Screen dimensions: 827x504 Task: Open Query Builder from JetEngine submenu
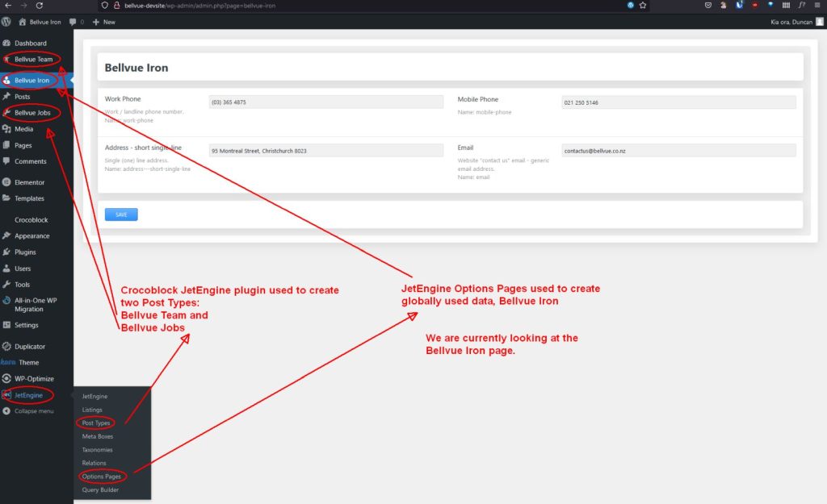(x=100, y=489)
